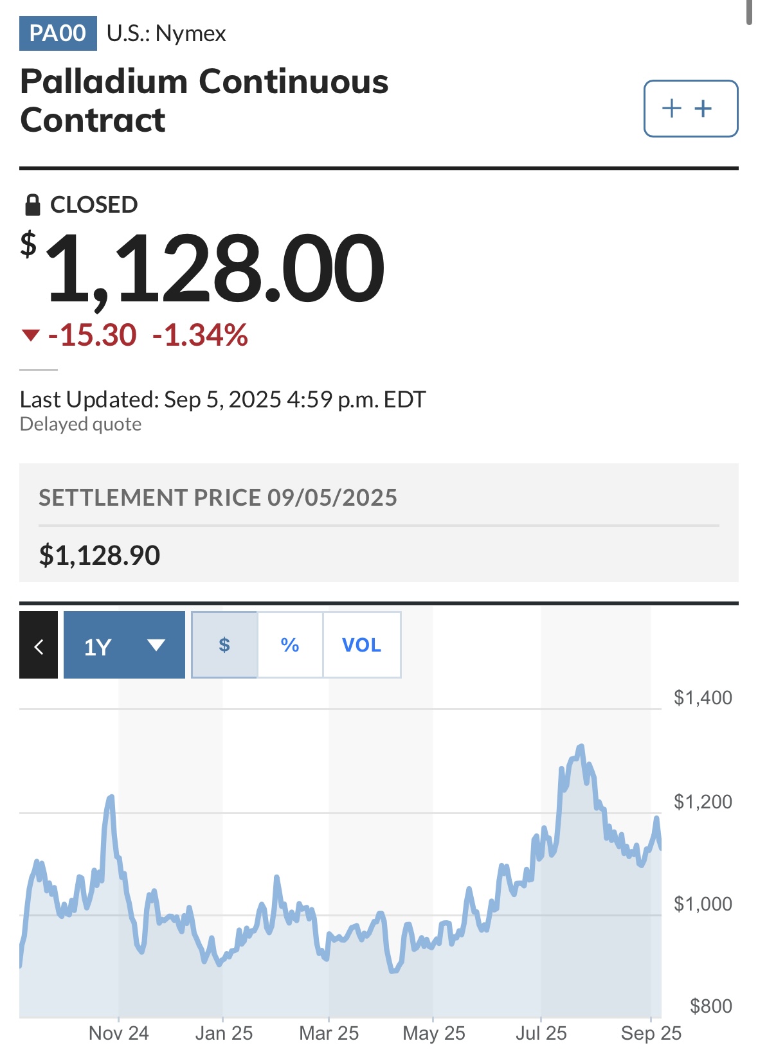Select the Palladium Continuous Contract title
The height and width of the screenshot is (1050, 758).
204,101
